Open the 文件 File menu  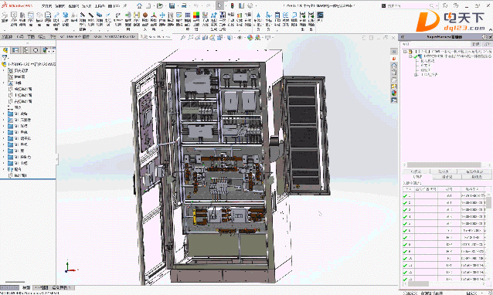click(46, 6)
